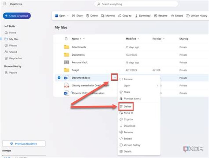Click the Create or upload button
This screenshot has height=158, width=209.
[17, 16]
